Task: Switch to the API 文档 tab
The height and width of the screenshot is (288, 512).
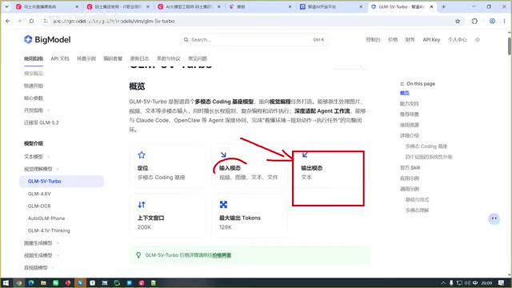Action: pos(60,58)
